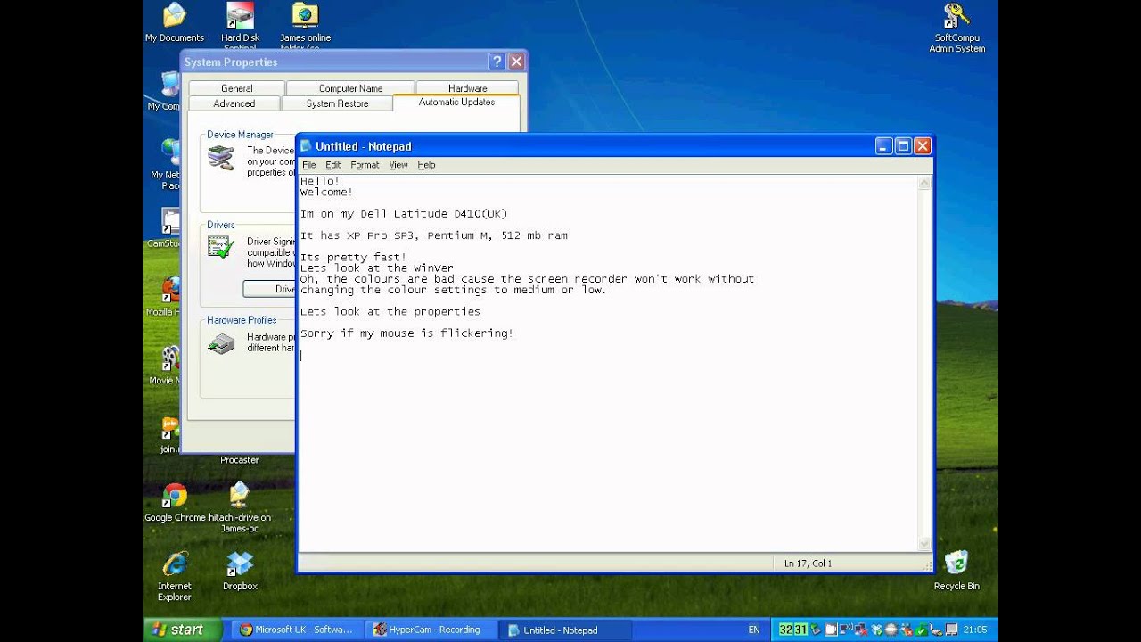This screenshot has height=642, width=1141.
Task: Click the grey monitor tray icon
Action: [x=951, y=630]
